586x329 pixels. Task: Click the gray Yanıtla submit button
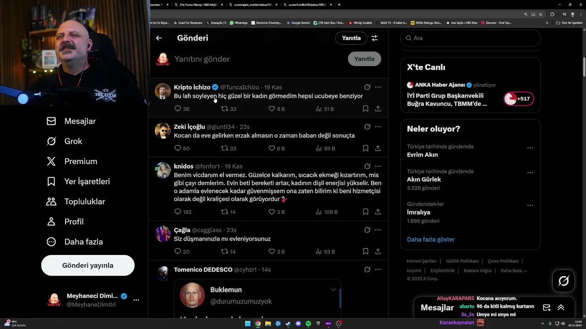pyautogui.click(x=364, y=59)
